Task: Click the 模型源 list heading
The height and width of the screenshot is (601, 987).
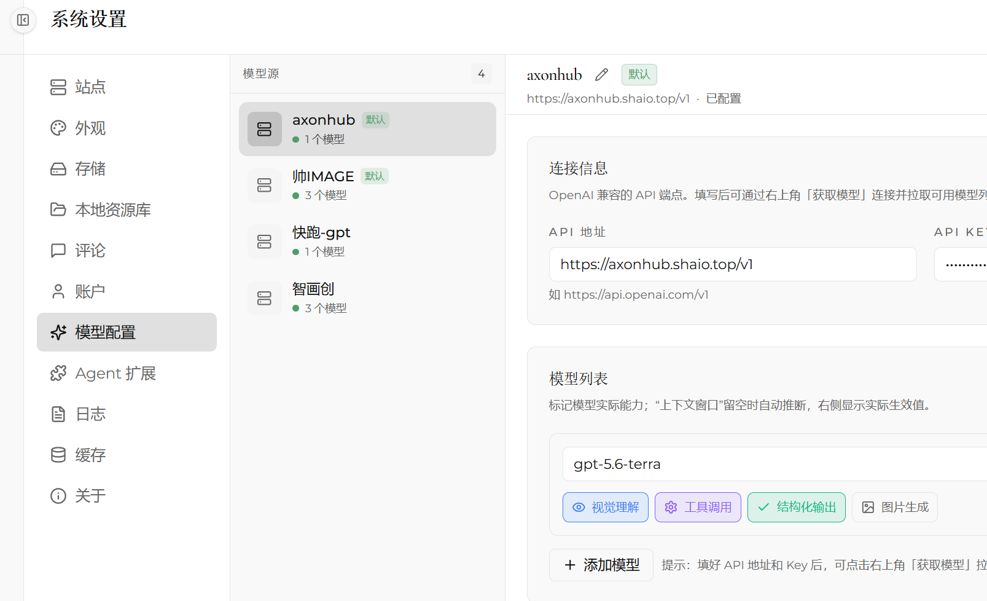Action: (261, 74)
